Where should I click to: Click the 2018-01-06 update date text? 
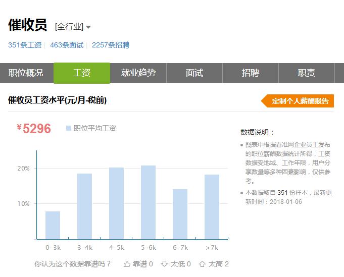pyautogui.click(x=286, y=202)
